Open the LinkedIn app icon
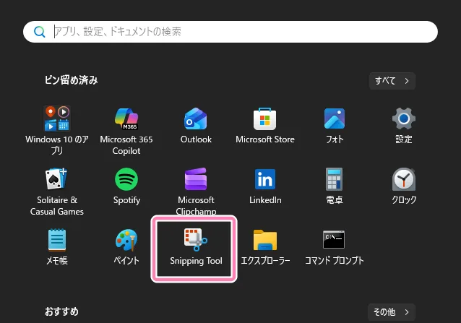Viewport: 461px width, 323px height. pos(265,179)
